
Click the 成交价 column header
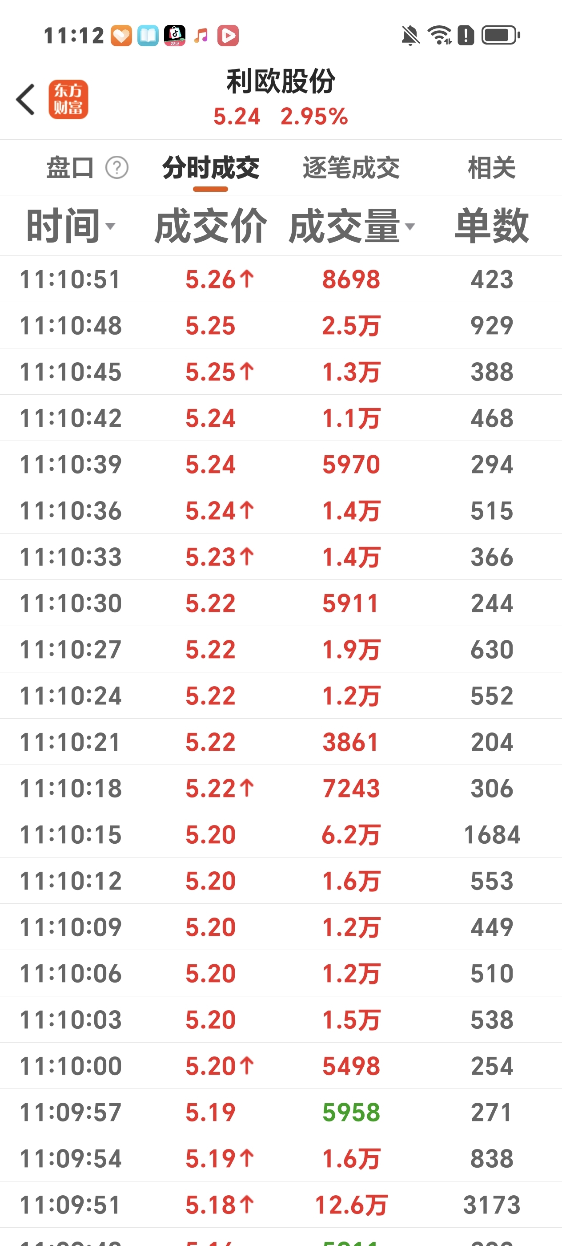click(x=210, y=226)
